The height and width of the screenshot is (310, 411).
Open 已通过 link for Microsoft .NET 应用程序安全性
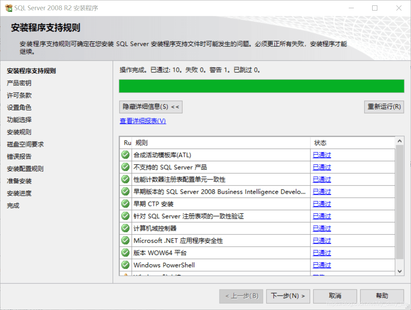322,241
